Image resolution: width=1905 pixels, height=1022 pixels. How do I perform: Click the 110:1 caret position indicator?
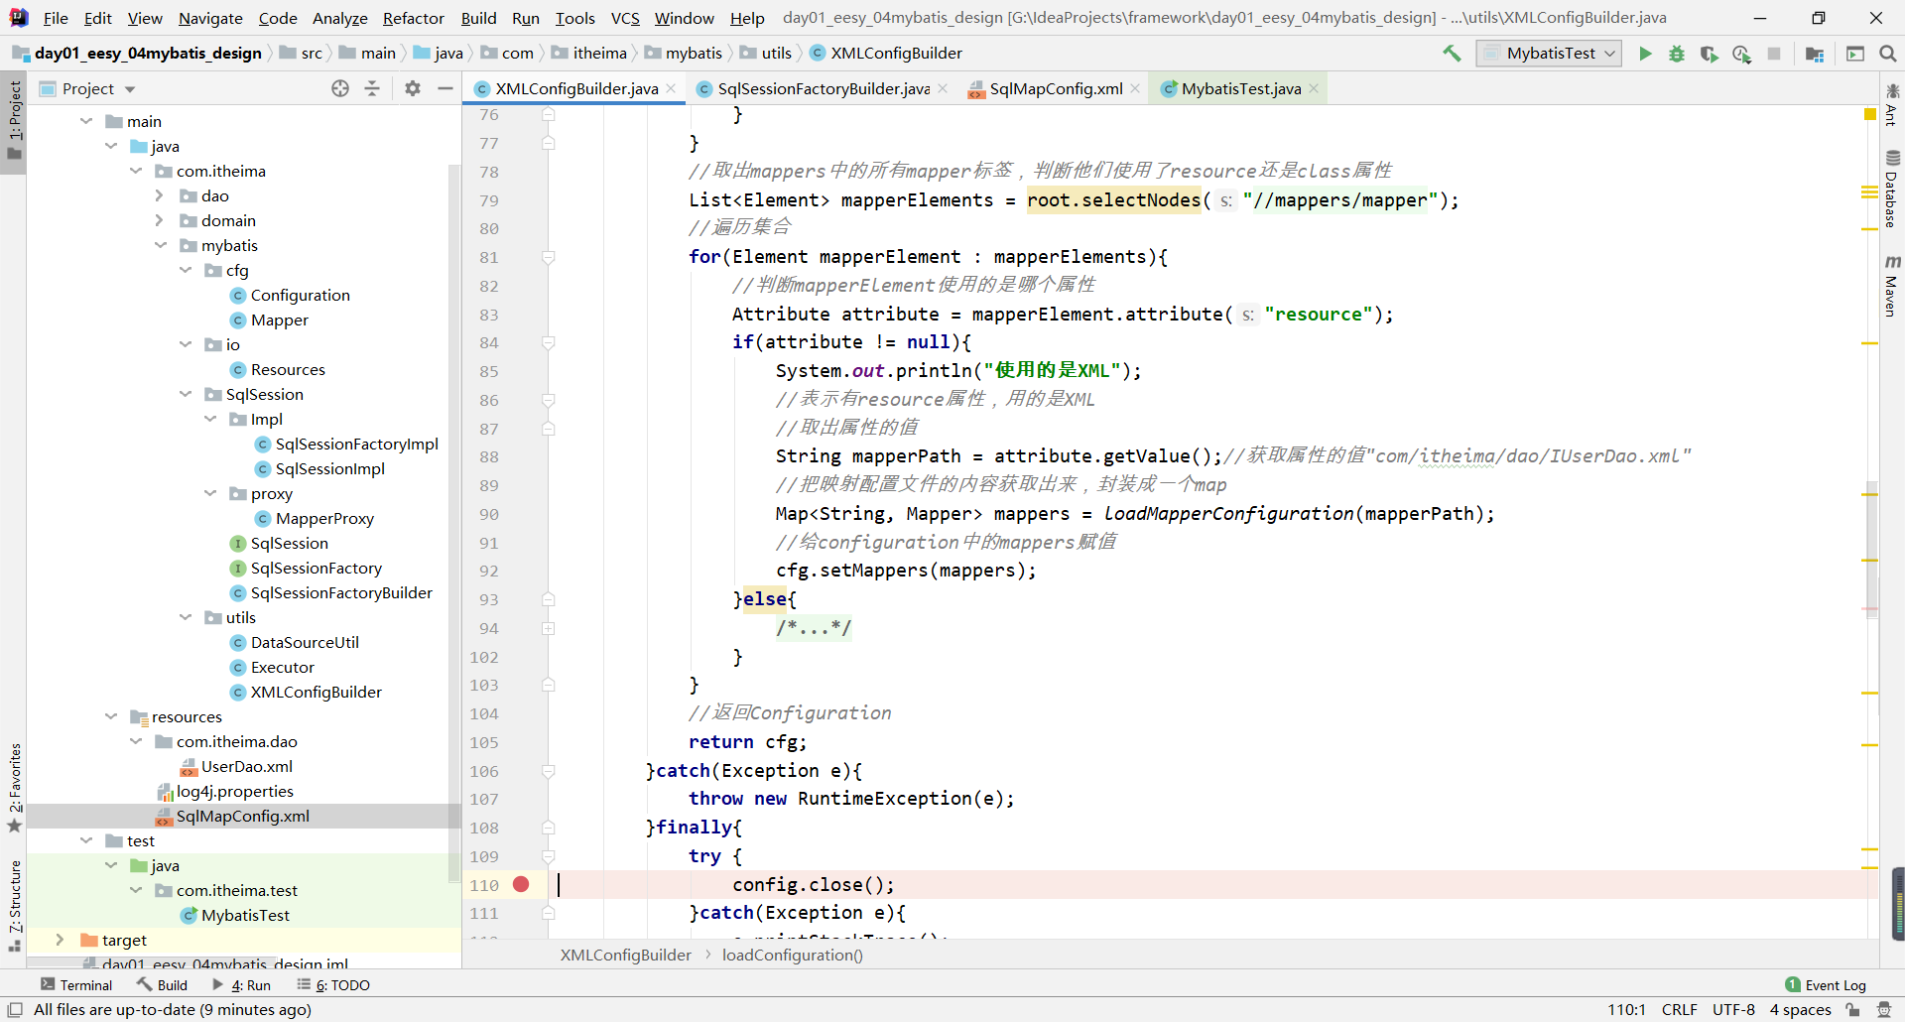[x=1626, y=1010]
